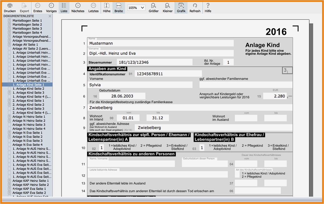Select Mantelbogen Seite 1 in list
Viewport: 324px width, 204px height.
pyautogui.click(x=27, y=20)
